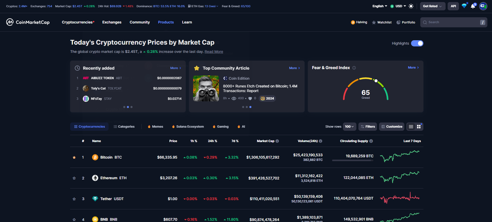Switch to list view layout icon
The height and width of the screenshot is (222, 492).
pyautogui.click(x=411, y=127)
